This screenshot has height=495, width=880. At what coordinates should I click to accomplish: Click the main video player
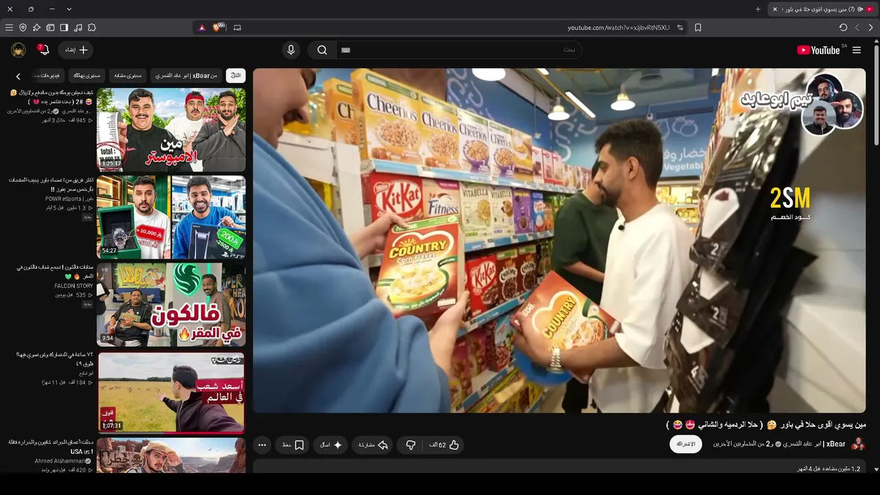(x=559, y=240)
